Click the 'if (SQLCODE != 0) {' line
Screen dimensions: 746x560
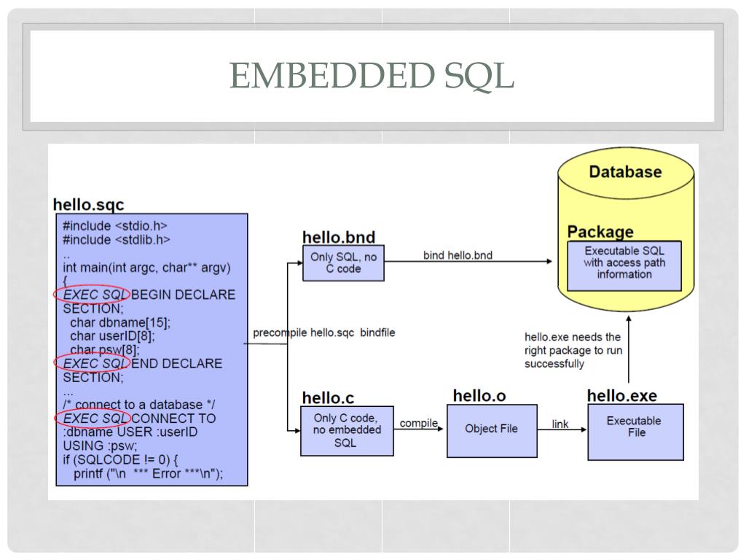[120, 459]
